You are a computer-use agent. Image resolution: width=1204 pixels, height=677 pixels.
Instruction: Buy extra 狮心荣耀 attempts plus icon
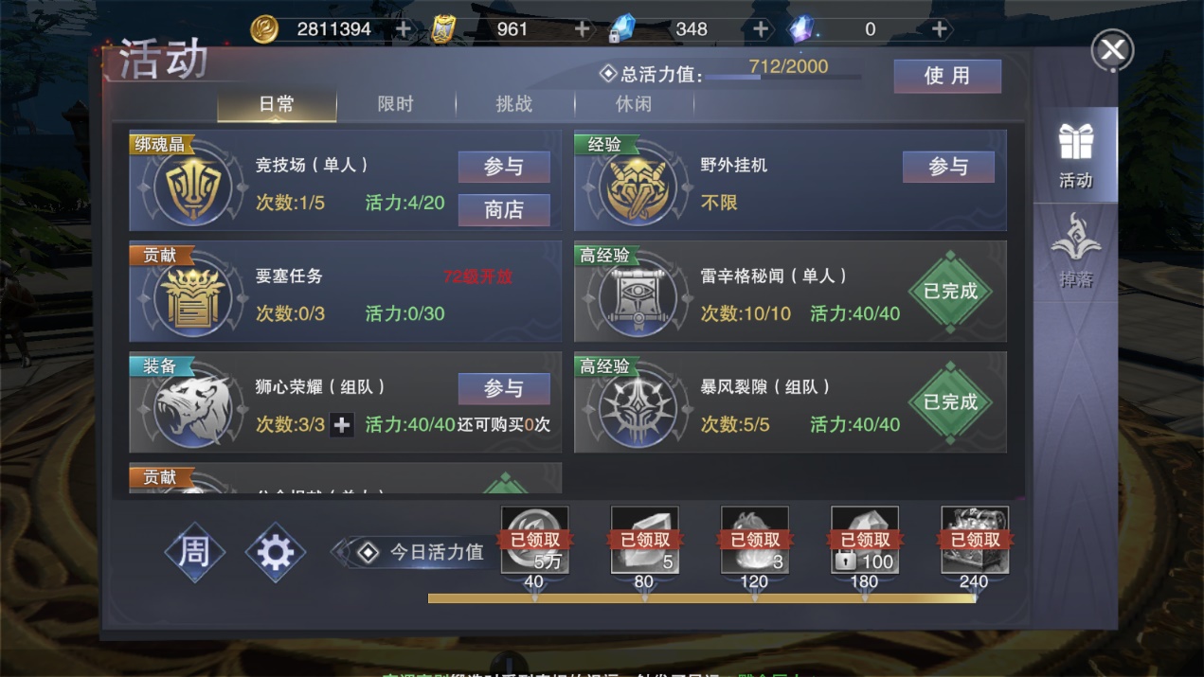tap(342, 425)
